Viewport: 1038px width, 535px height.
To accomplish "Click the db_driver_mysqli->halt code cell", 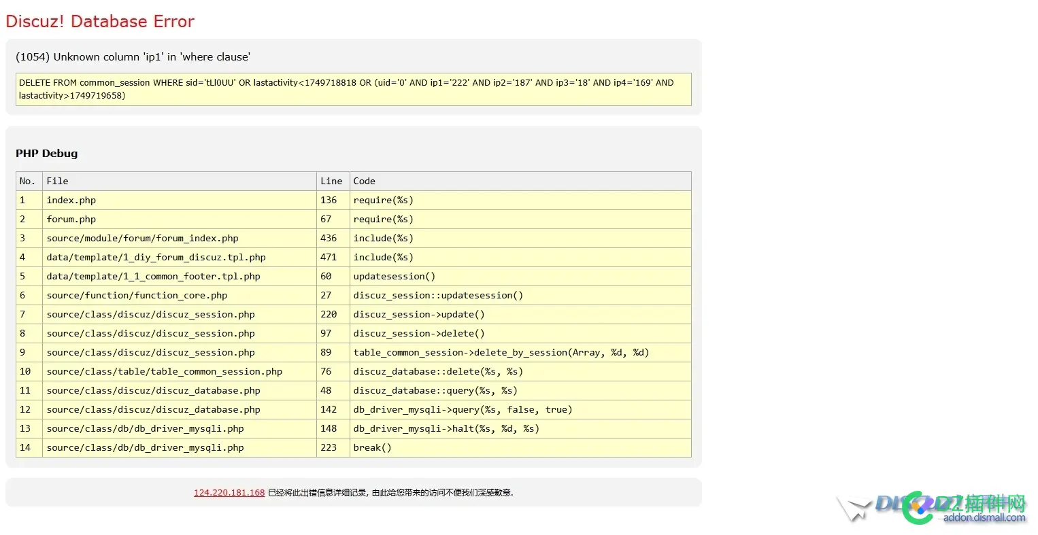I will 446,429.
